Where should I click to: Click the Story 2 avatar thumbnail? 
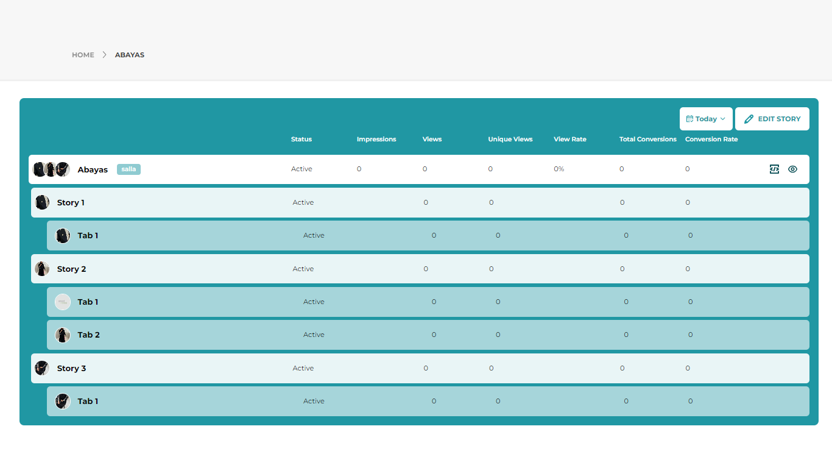tap(42, 269)
